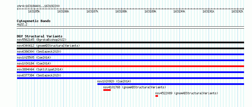This screenshot has width=252, height=107.
Task: Select the black bar for nsv4340612
Action: (131, 48)
